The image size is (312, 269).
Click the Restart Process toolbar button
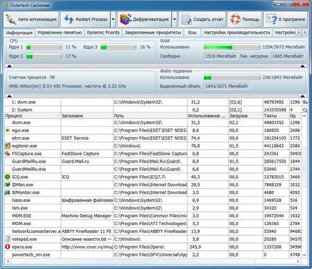(85, 20)
